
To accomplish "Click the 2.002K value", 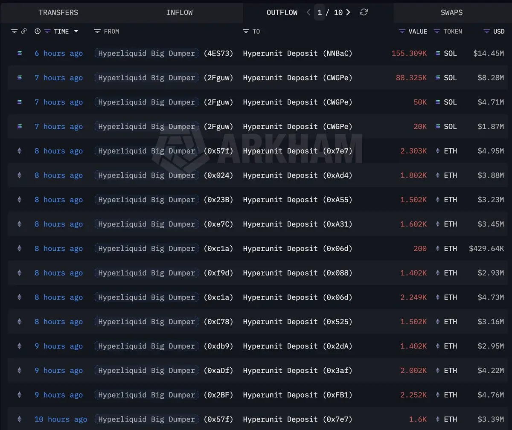I will coord(413,370).
